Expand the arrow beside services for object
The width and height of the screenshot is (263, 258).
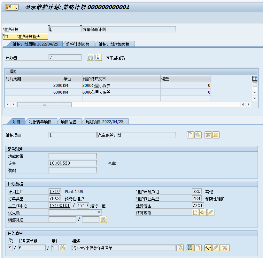click(x=17, y=7)
